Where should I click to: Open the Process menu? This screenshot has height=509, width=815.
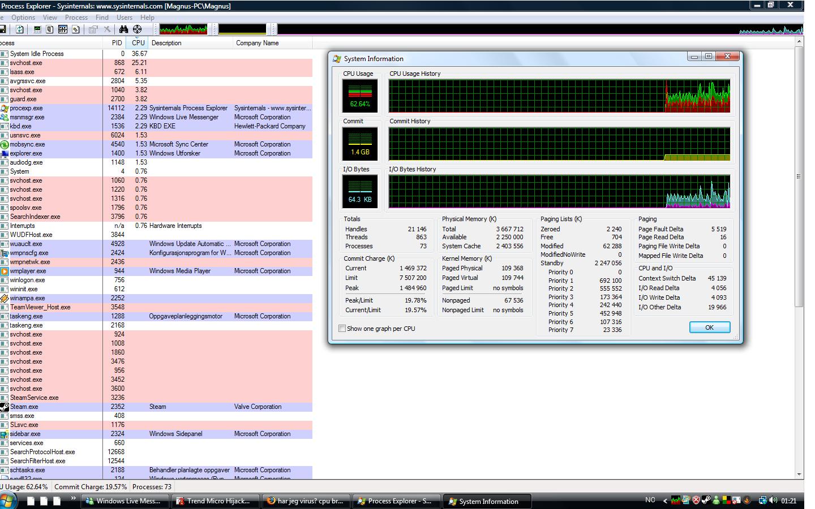(x=76, y=18)
